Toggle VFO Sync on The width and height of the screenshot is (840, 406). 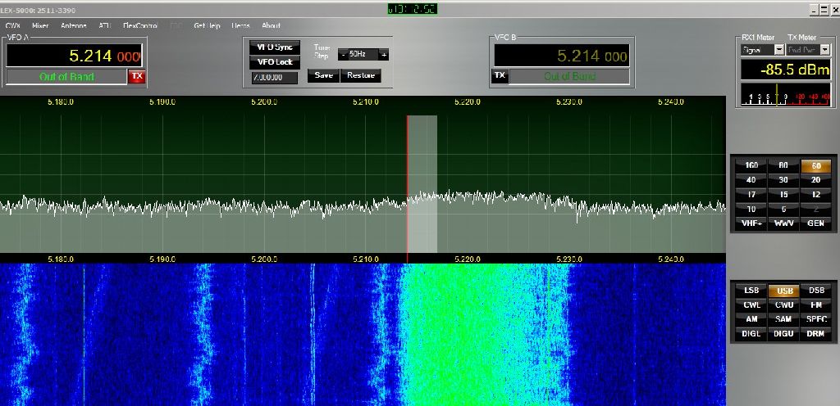(275, 47)
